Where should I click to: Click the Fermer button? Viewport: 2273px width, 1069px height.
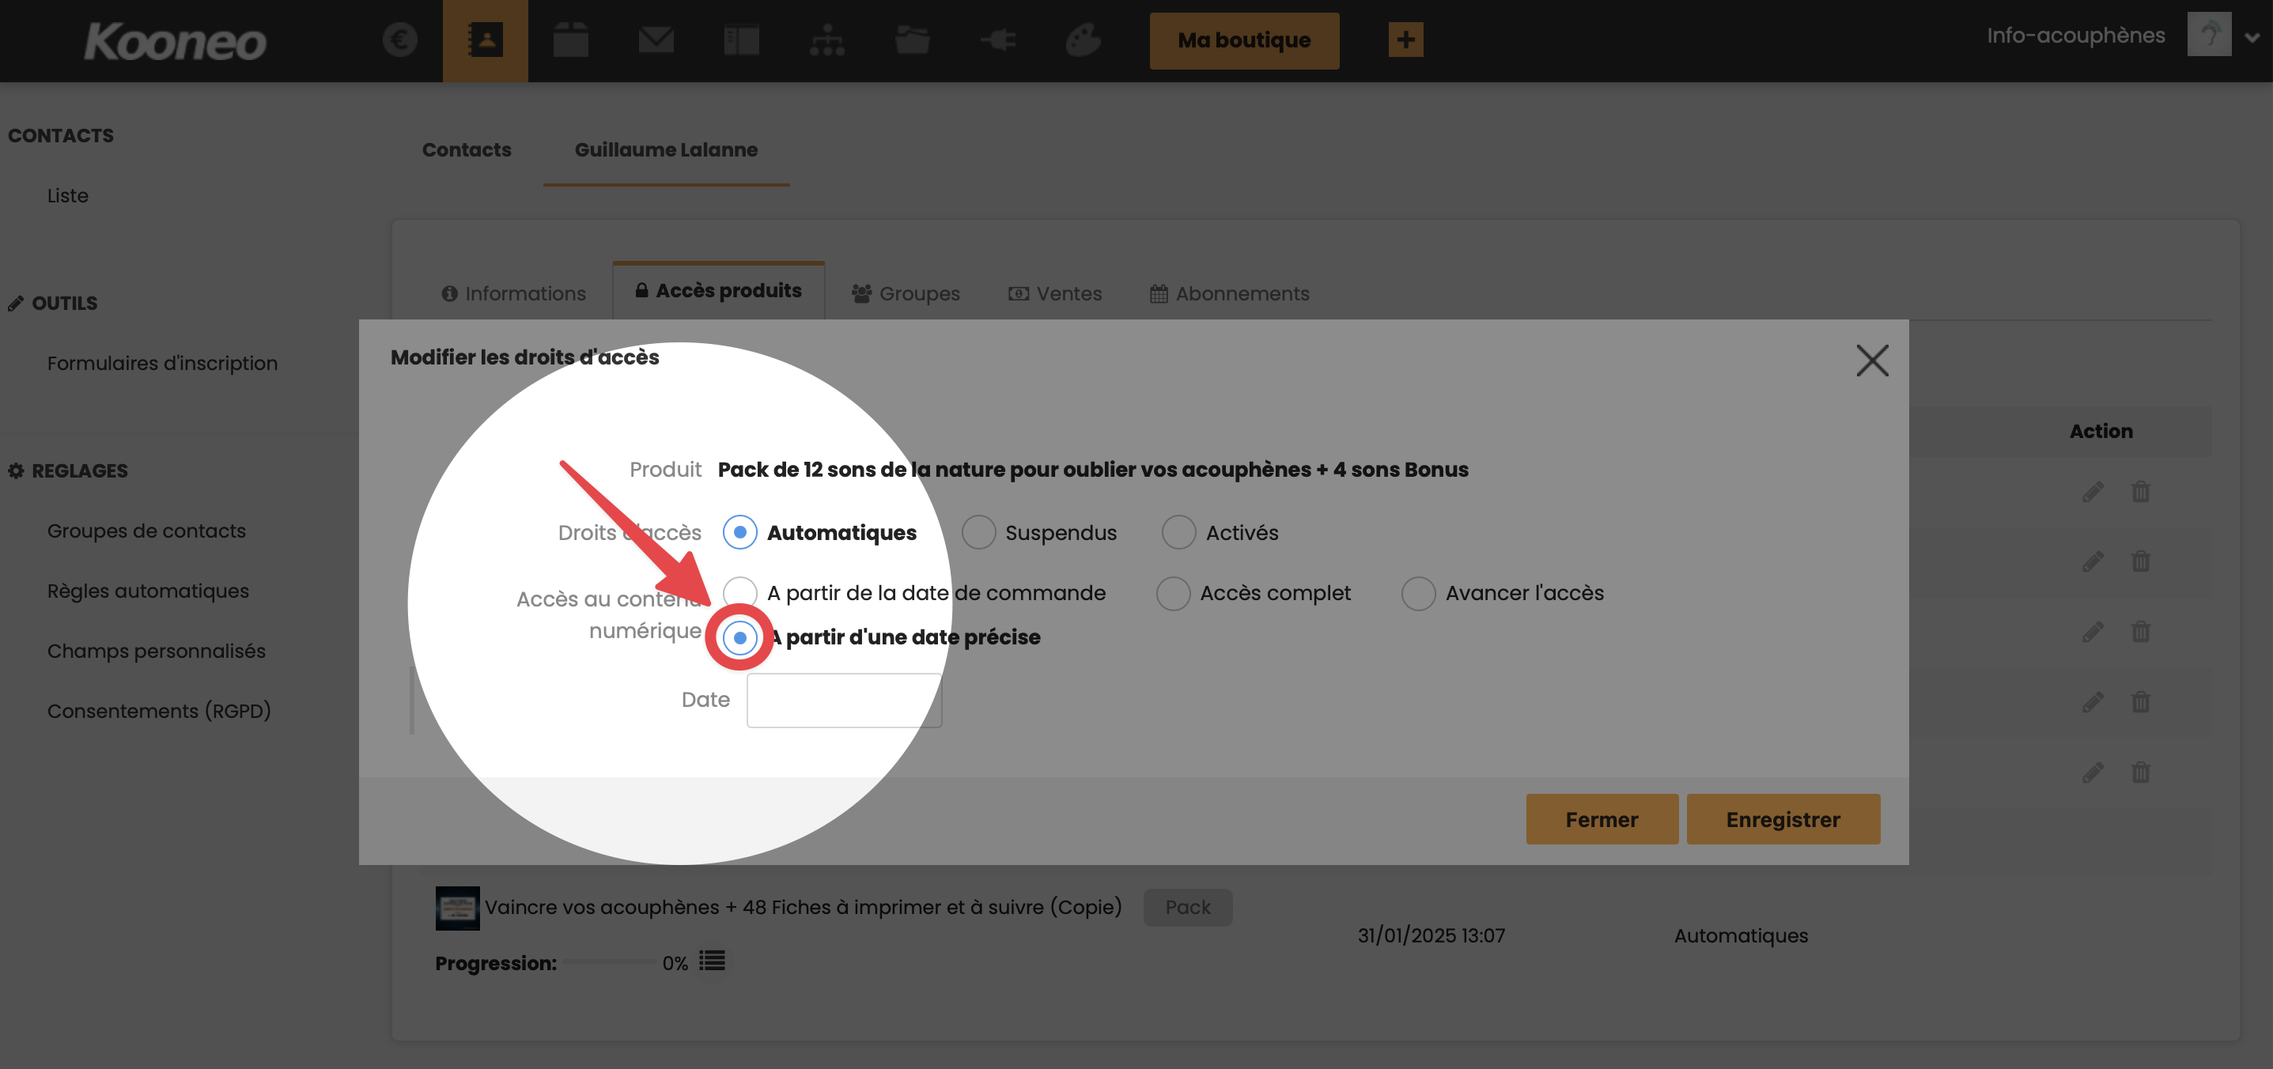[1602, 819]
